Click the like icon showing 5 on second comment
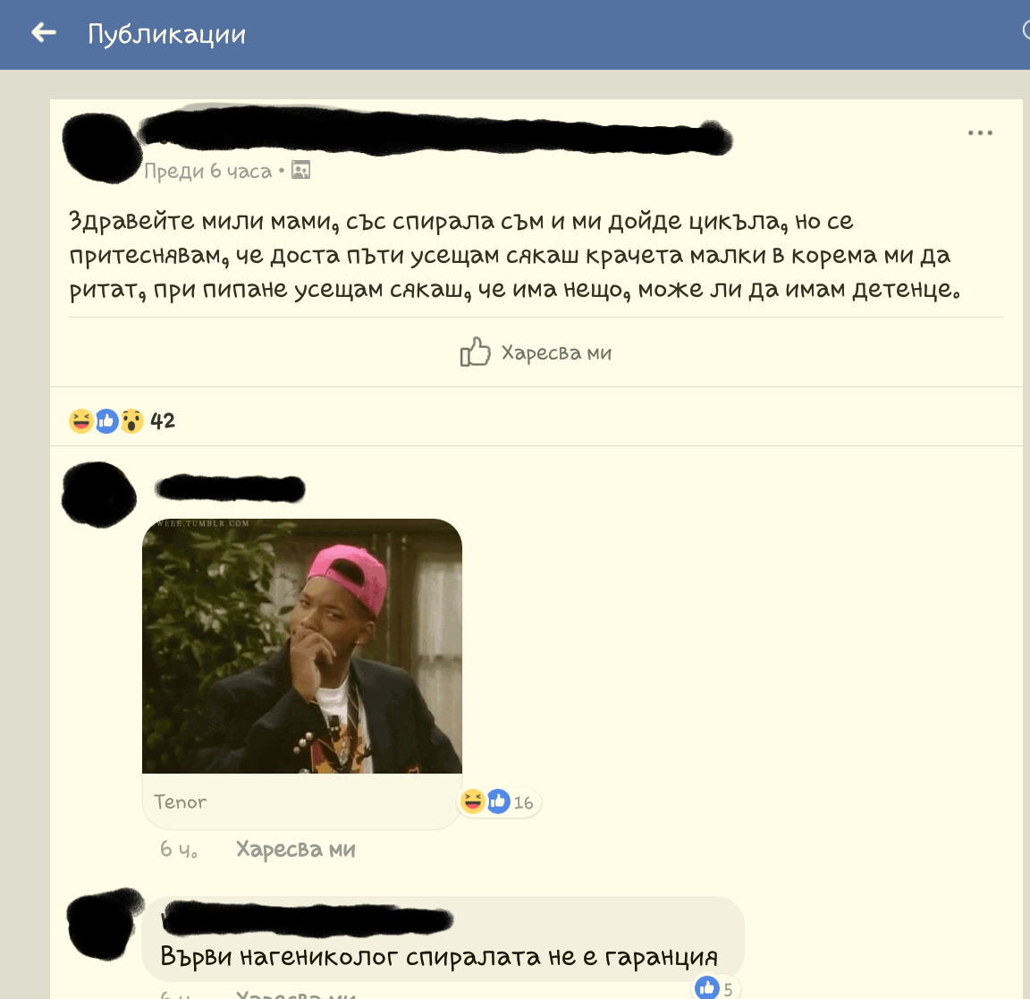This screenshot has width=1030, height=999. (707, 987)
